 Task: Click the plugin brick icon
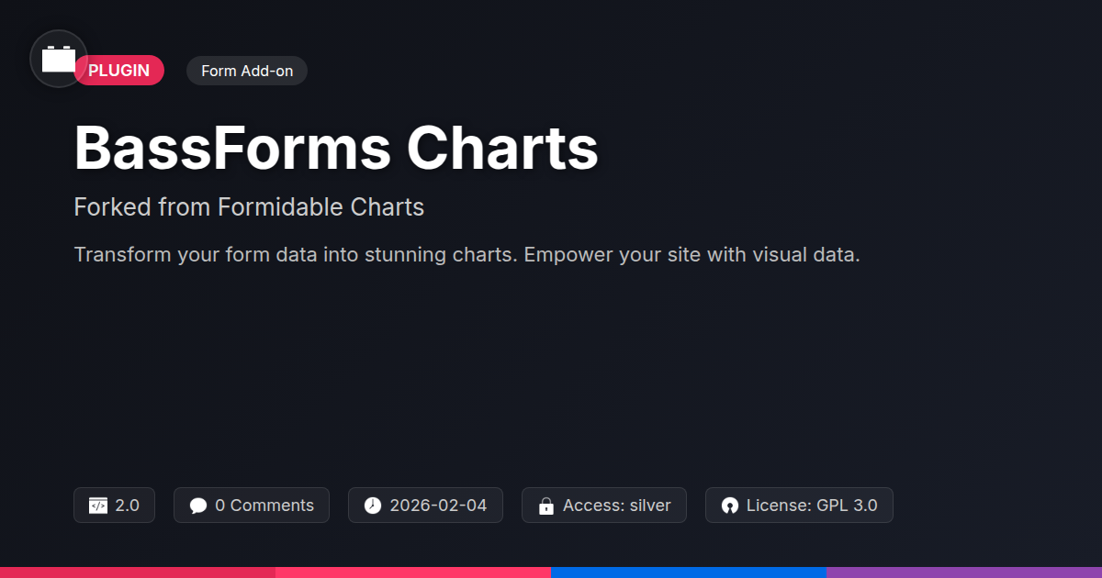pos(59,59)
